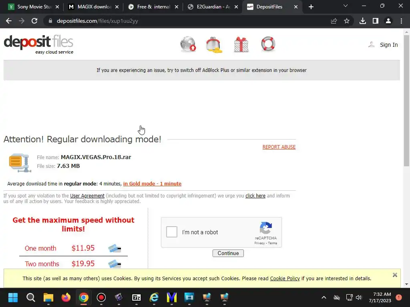Open the purse with coins icon

coord(214,45)
